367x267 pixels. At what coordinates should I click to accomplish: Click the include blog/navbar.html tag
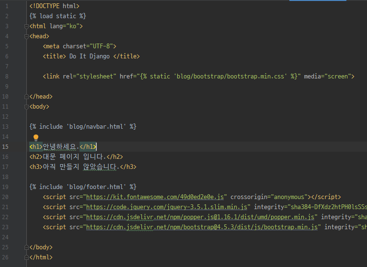[83, 127]
